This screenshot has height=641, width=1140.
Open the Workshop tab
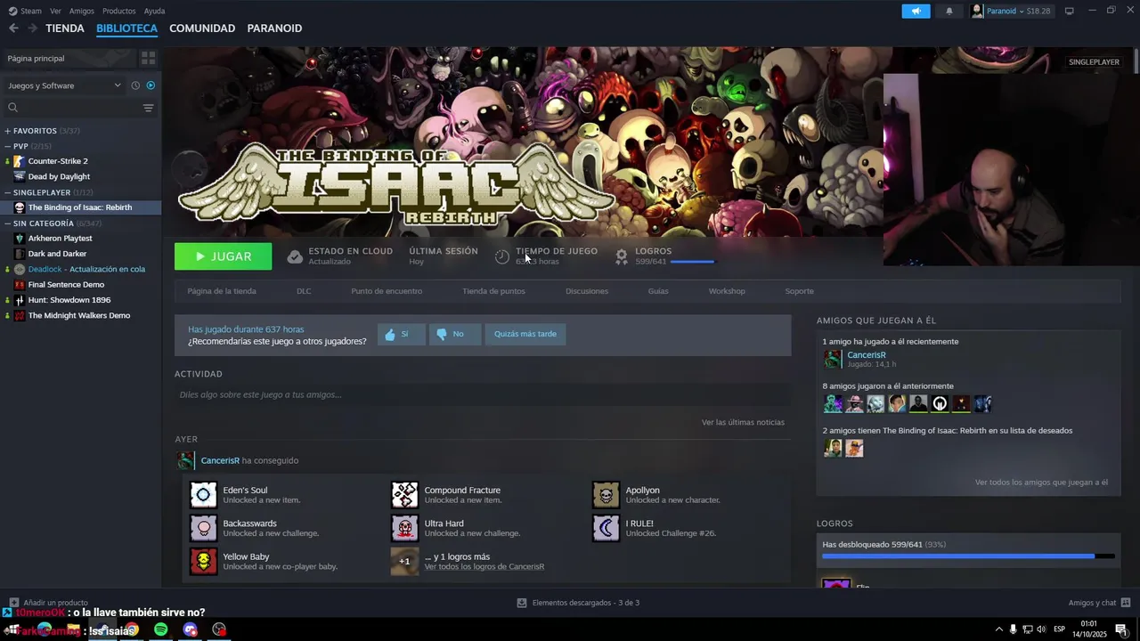pos(727,291)
